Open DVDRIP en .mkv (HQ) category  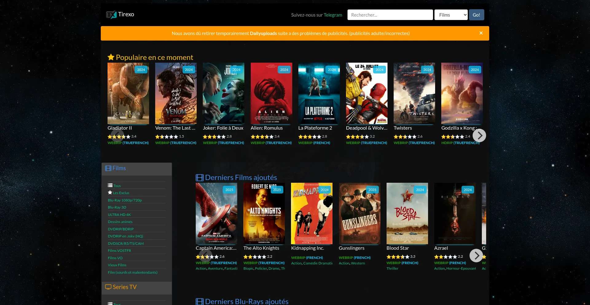pos(125,236)
